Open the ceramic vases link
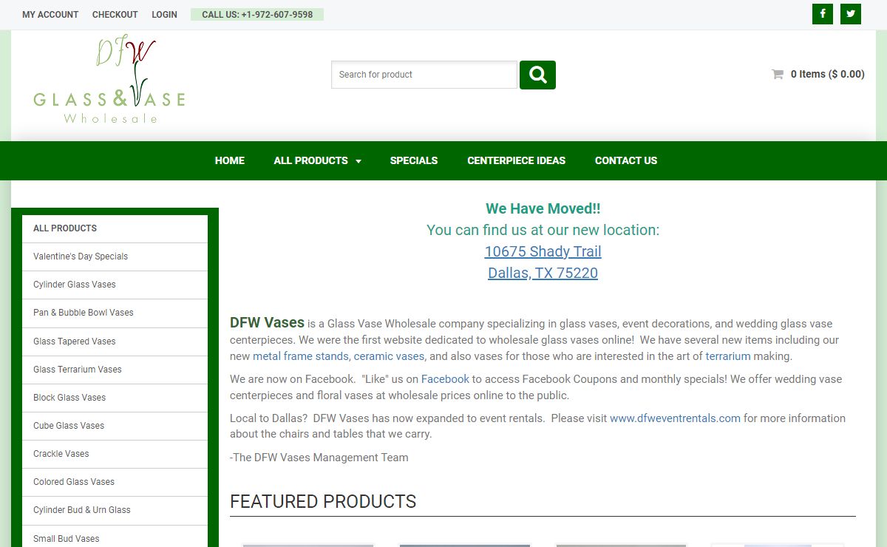887x547 pixels. pyautogui.click(x=390, y=356)
